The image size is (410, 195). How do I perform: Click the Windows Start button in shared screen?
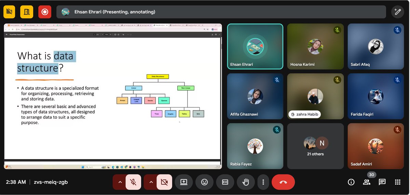tap(82, 167)
